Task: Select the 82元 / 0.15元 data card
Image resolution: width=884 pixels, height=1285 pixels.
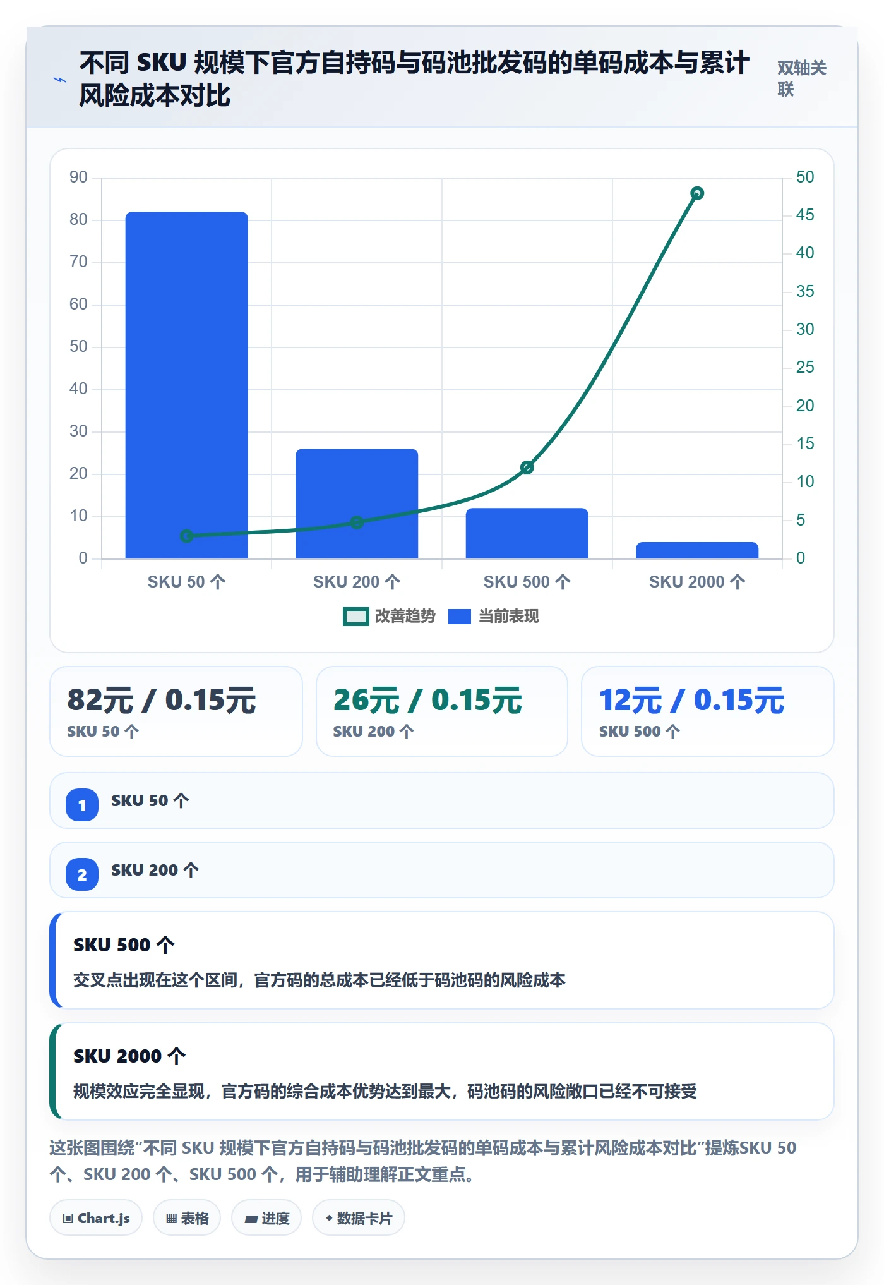Action: pos(176,711)
